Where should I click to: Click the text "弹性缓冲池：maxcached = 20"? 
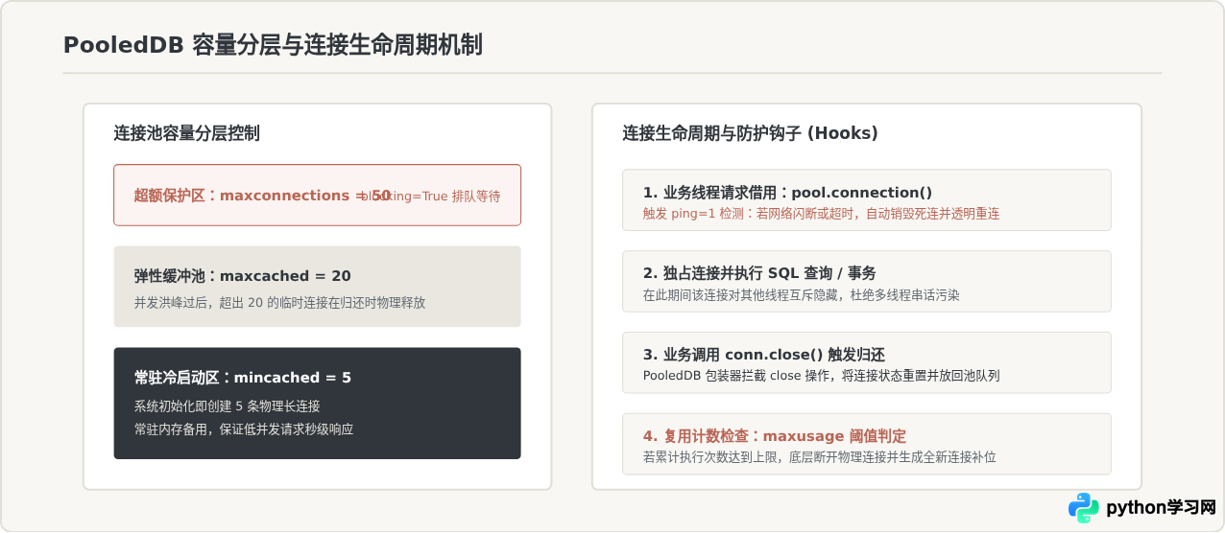[x=242, y=276]
